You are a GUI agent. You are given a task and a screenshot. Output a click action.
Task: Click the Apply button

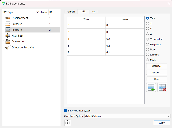[x=162, y=123]
